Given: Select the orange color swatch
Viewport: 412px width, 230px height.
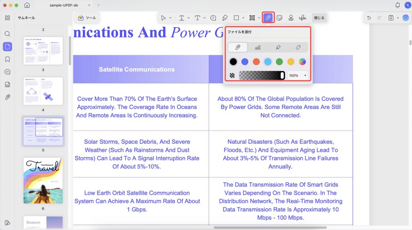Looking at the screenshot, I should coord(256,62).
